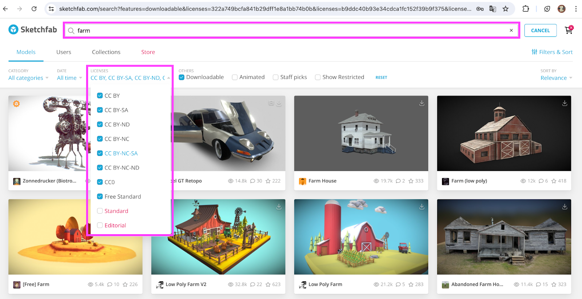Click the RESET filters link

point(381,77)
